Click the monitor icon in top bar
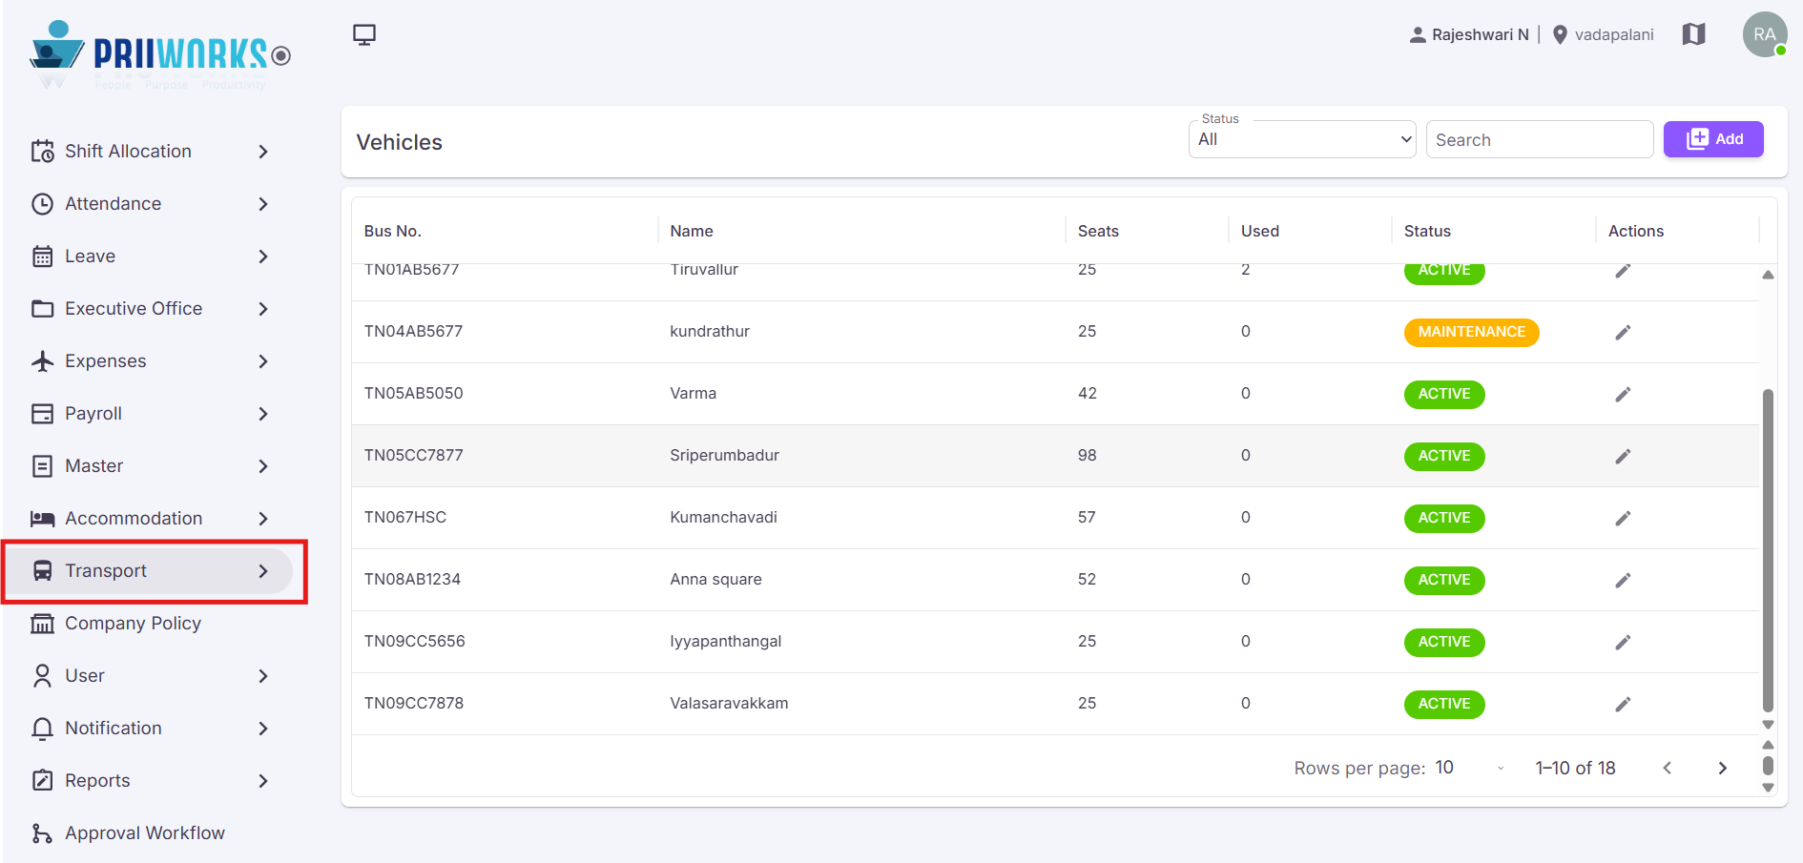The height and width of the screenshot is (863, 1803). pyautogui.click(x=363, y=34)
